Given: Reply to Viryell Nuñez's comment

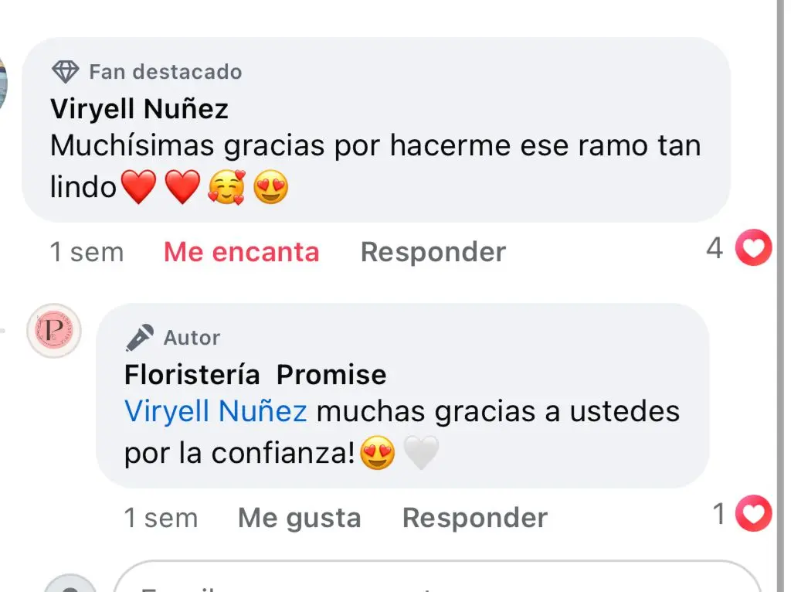Looking at the screenshot, I should (x=433, y=251).
